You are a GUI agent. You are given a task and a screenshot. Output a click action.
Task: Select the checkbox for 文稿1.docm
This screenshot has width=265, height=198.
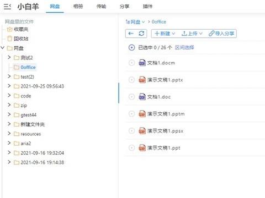coord(131,63)
